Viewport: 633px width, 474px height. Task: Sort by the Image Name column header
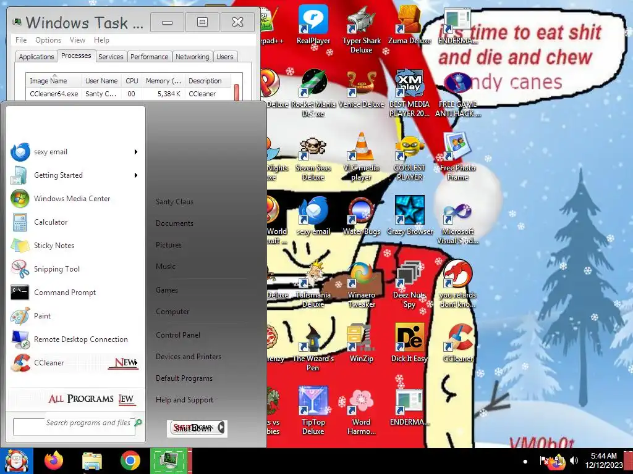(54, 81)
